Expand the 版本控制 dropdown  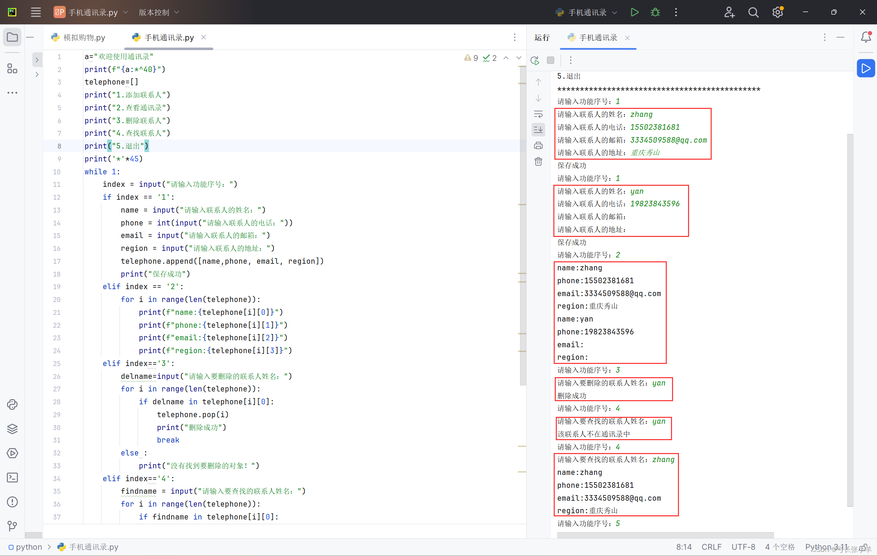pyautogui.click(x=159, y=13)
